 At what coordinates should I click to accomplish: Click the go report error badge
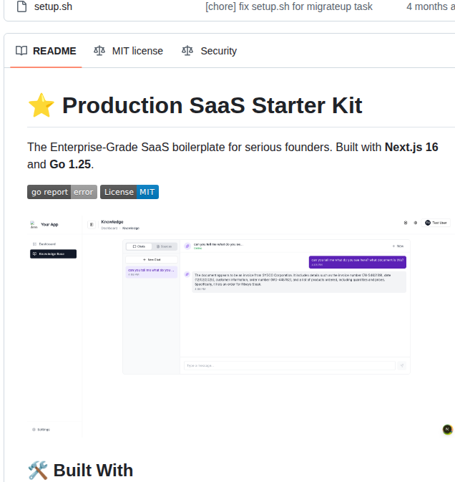pos(62,192)
